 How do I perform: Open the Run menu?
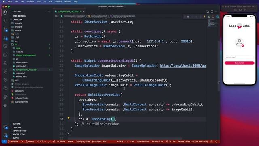click(50, 2)
